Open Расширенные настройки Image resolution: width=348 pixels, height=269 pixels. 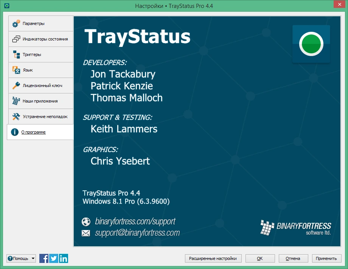[213, 258]
